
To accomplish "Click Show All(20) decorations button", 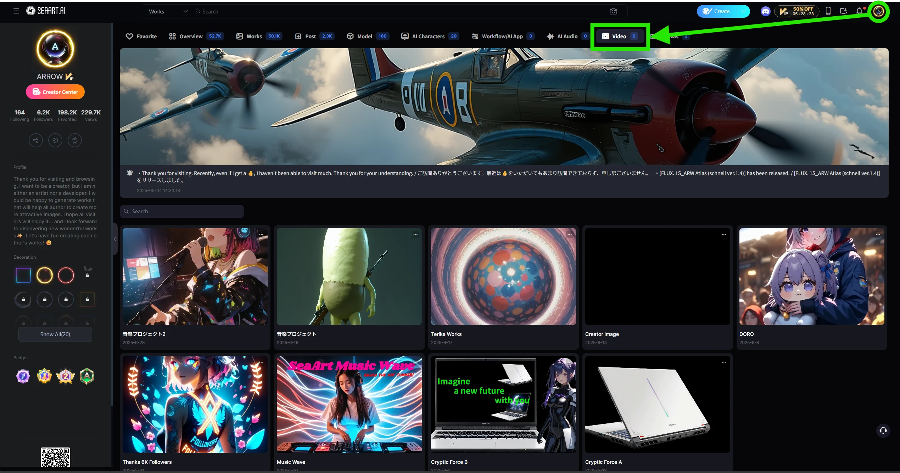I will pyautogui.click(x=55, y=334).
